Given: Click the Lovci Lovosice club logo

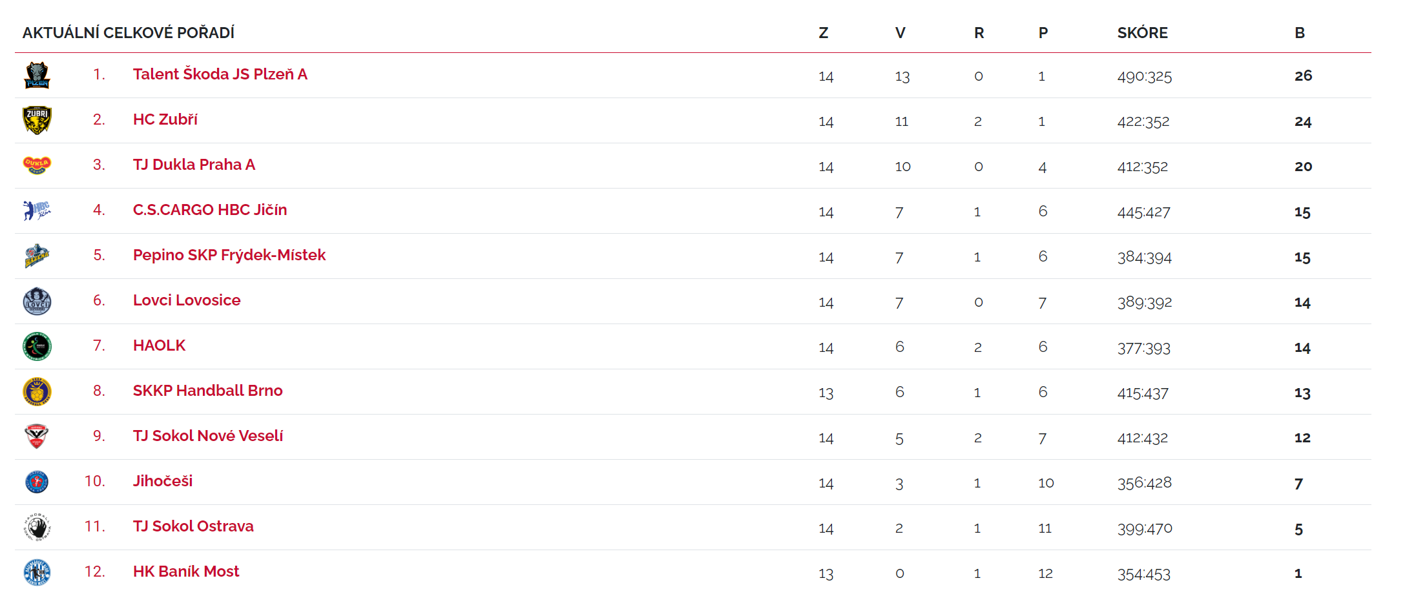Looking at the screenshot, I should point(37,302).
